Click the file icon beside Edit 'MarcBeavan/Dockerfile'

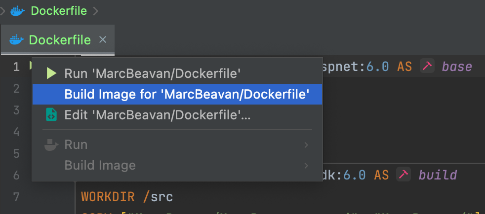pyautogui.click(x=51, y=115)
